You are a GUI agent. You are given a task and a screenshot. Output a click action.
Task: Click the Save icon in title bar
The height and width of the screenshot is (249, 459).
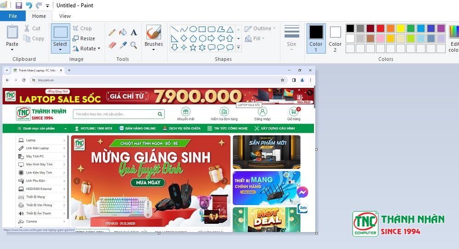pyautogui.click(x=19, y=5)
